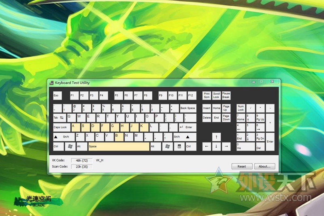Click the right Ctrl key
324x216 pixels.
[x=191, y=146]
